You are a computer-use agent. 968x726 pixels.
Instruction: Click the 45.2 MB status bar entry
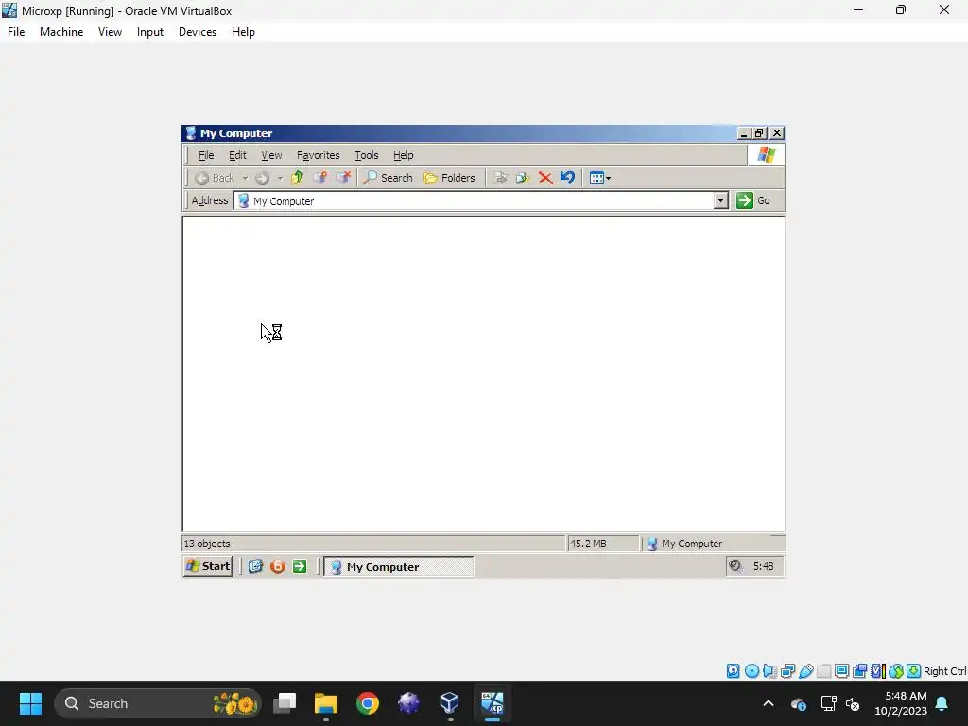(x=588, y=544)
